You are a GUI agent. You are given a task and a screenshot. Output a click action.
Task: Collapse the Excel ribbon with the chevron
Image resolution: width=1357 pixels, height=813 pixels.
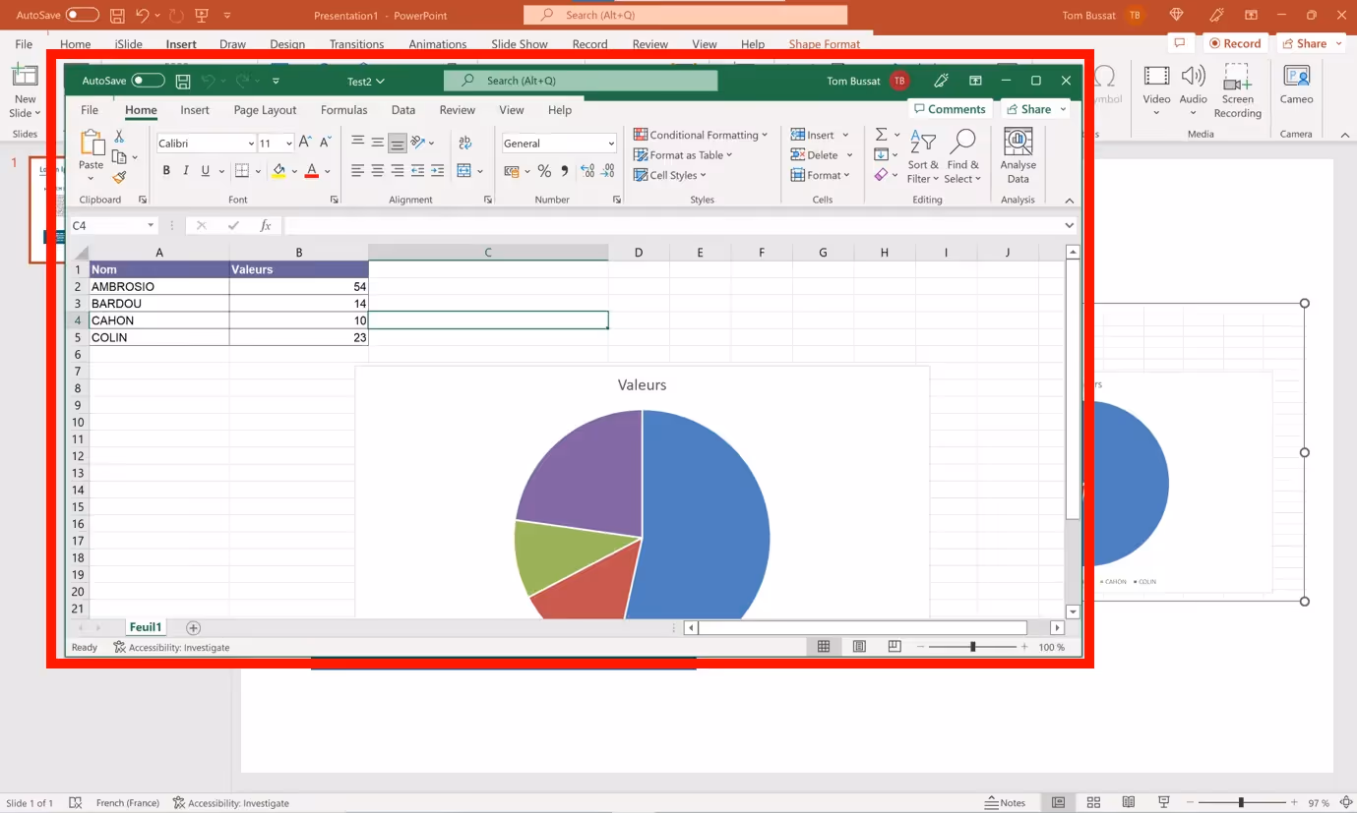coord(1070,201)
